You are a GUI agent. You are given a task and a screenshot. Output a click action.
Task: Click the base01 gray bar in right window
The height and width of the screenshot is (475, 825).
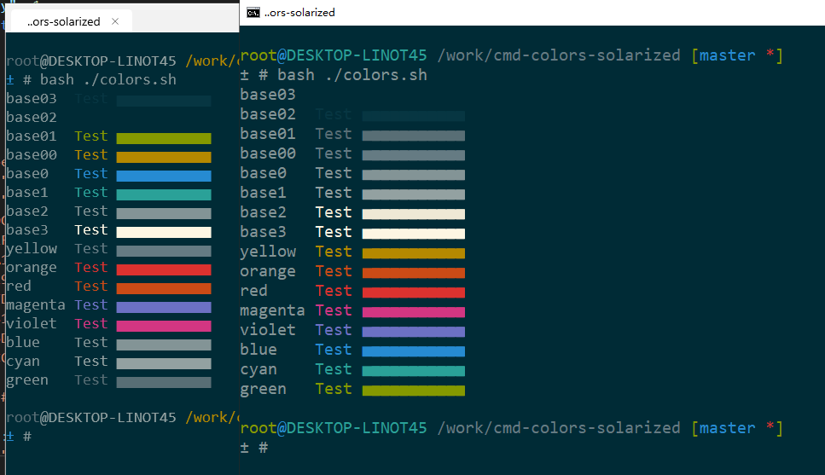pyautogui.click(x=414, y=136)
